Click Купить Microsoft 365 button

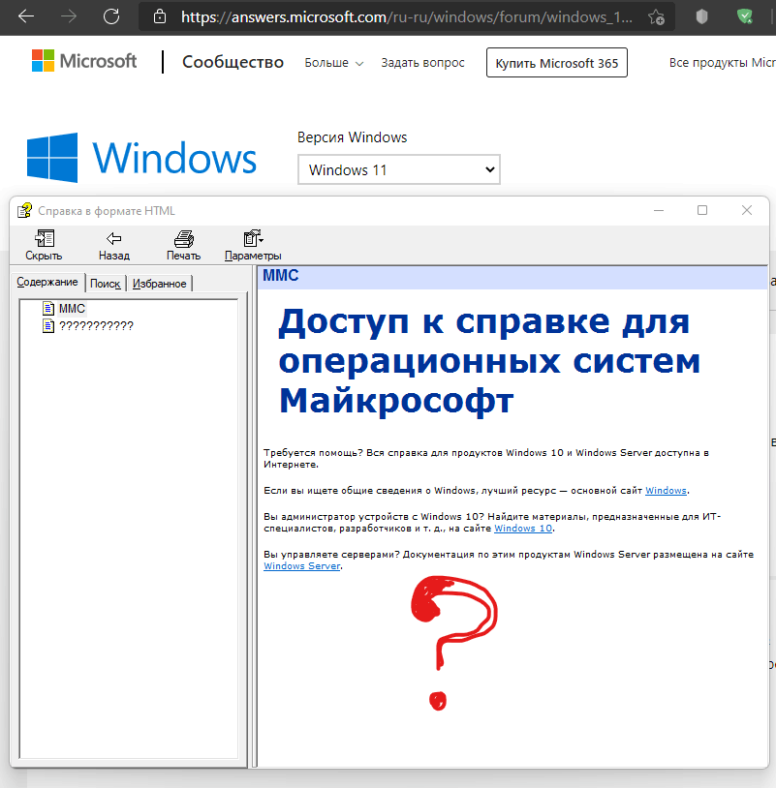coord(557,63)
